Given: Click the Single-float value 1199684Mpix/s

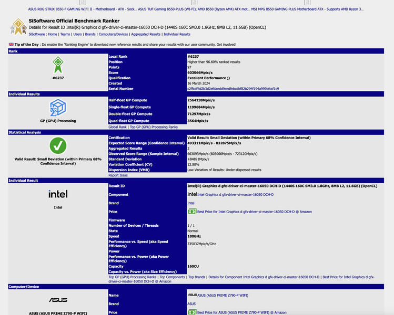Looking at the screenshot, I should [201, 107].
